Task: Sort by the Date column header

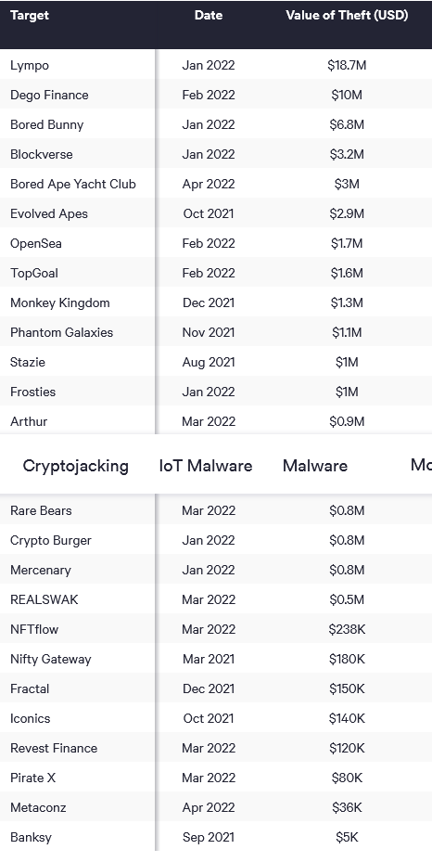Action: click(x=209, y=15)
